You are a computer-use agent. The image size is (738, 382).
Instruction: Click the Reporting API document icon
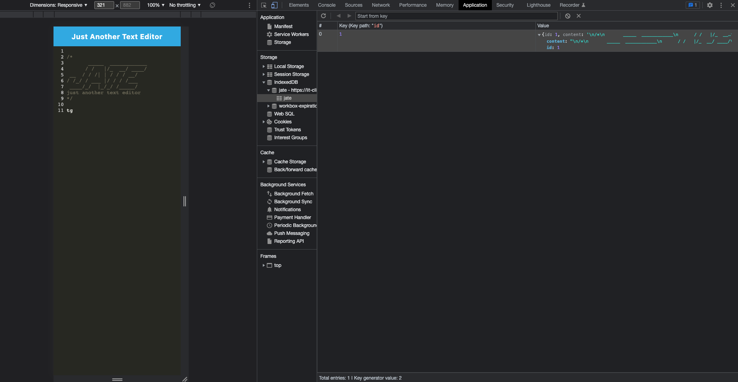pos(270,241)
